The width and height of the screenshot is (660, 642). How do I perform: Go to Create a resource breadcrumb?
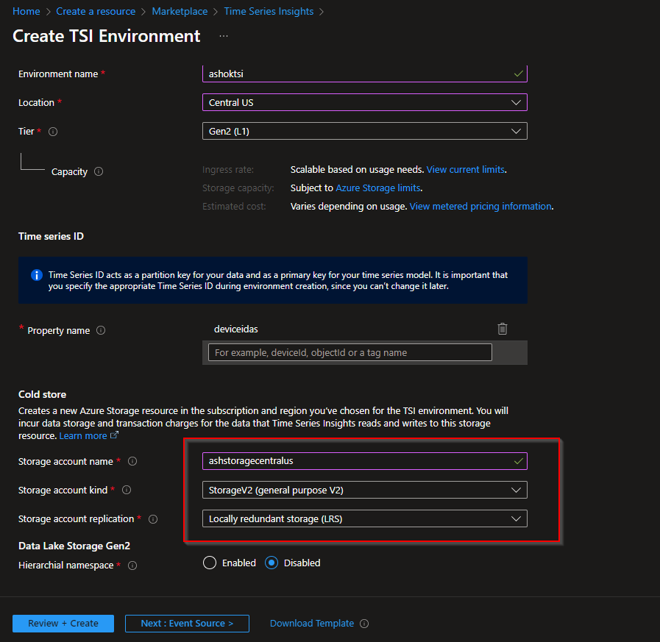pyautogui.click(x=96, y=11)
